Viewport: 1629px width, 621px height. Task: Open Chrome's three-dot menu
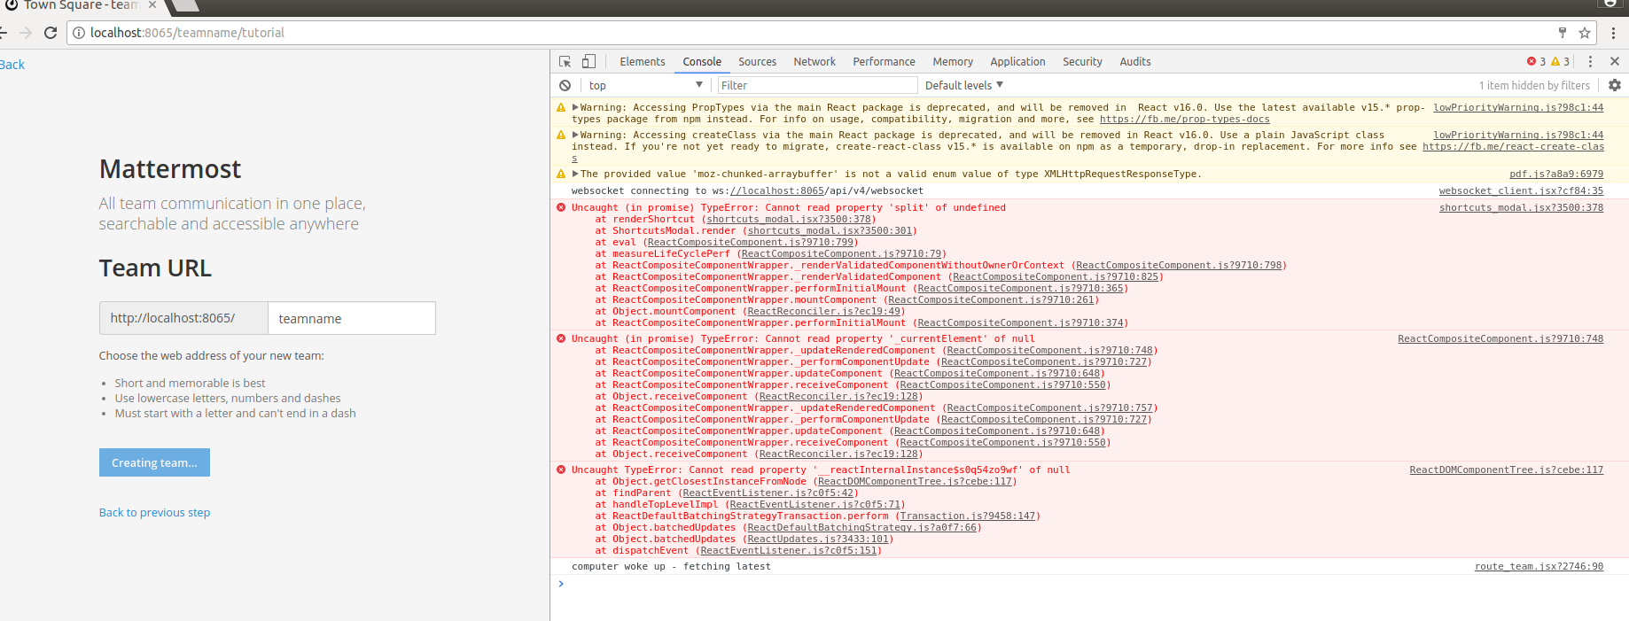[x=1613, y=33]
